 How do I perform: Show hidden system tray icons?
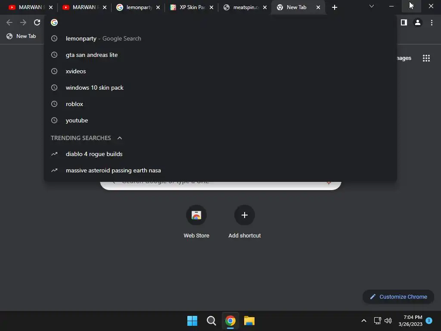tap(363, 321)
